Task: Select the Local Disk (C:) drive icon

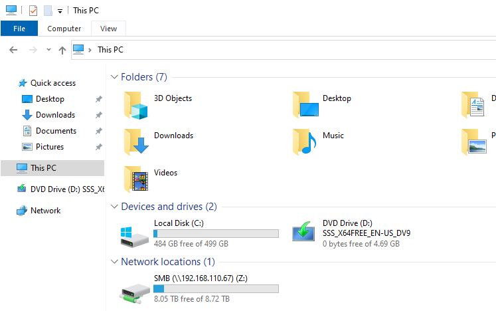Action: click(x=134, y=237)
